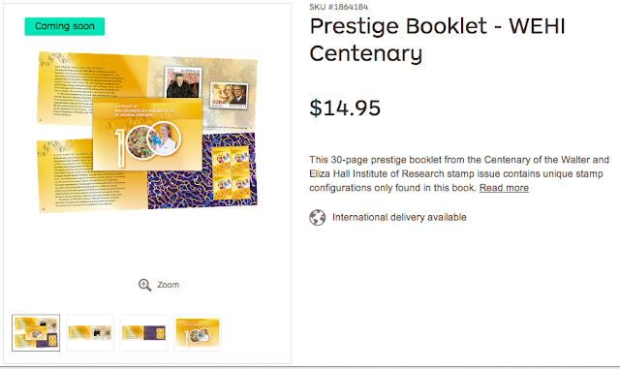The image size is (620, 369).
Task: Select the fourth thumbnail of the 100 cover
Action: pyautogui.click(x=198, y=332)
